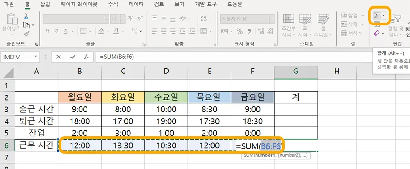Click the Top Align icon
Screen dimensions: 410x169
tap(154, 19)
